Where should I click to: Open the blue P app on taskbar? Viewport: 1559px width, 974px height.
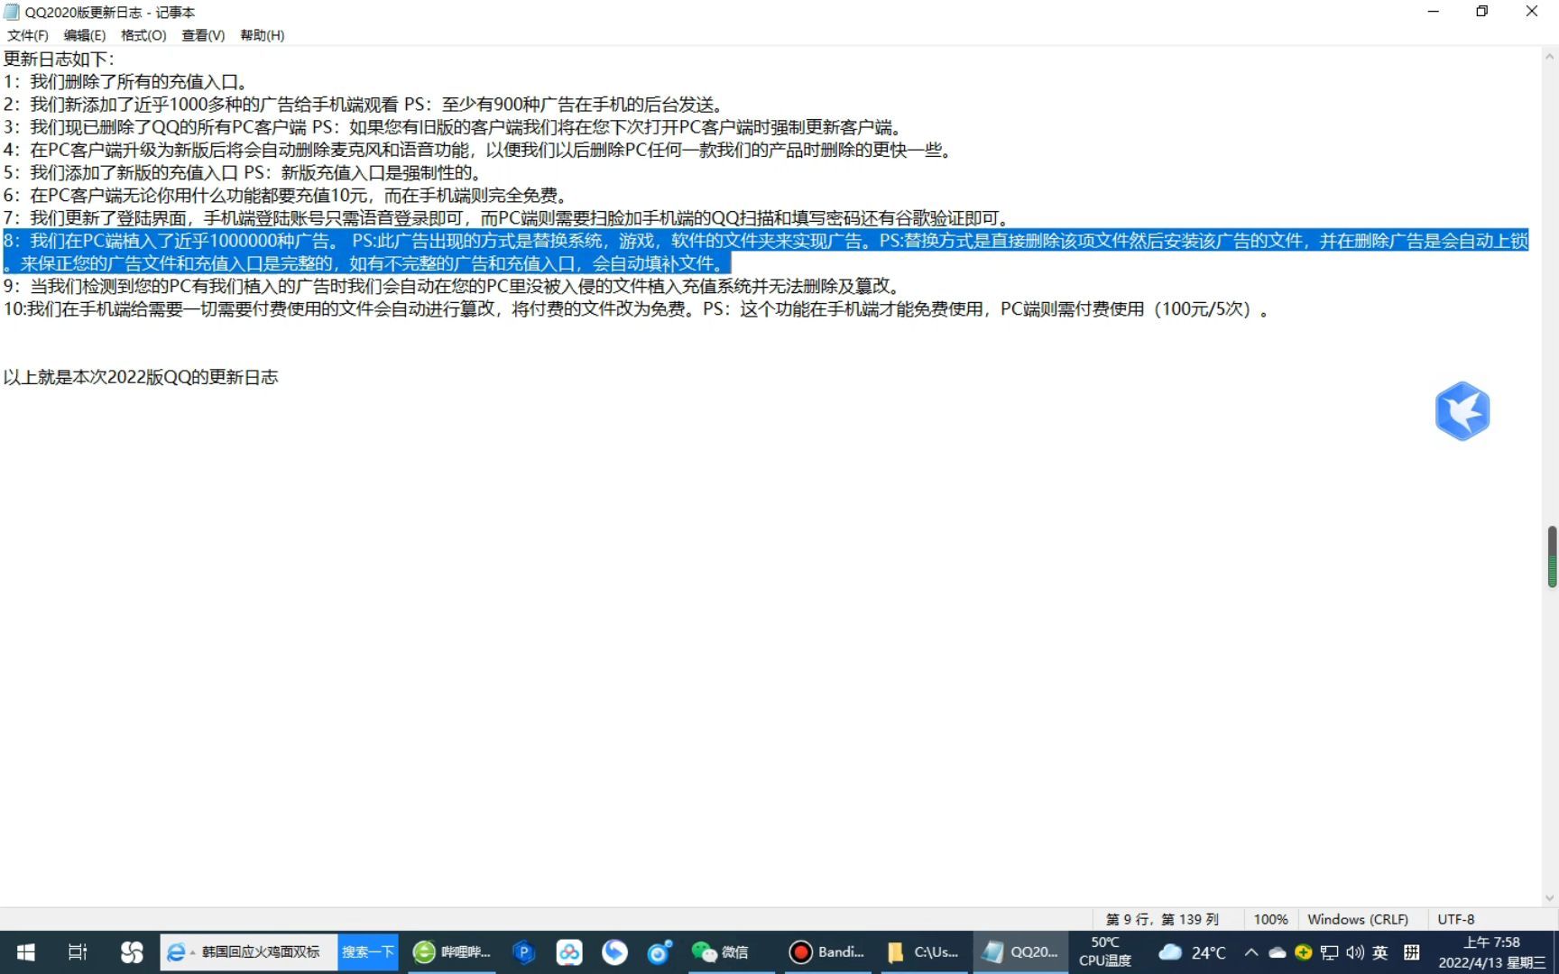pos(524,952)
